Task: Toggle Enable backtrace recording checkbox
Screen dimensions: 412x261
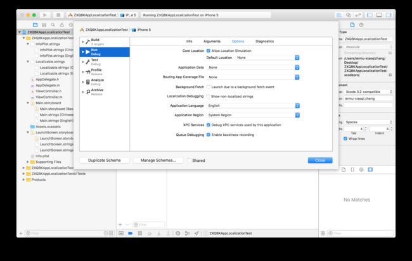Action: (x=209, y=135)
